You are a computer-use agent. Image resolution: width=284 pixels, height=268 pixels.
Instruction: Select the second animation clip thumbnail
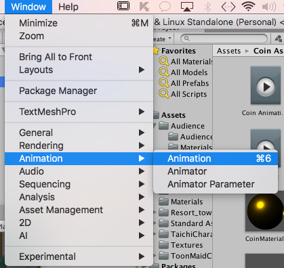(x=266, y=139)
